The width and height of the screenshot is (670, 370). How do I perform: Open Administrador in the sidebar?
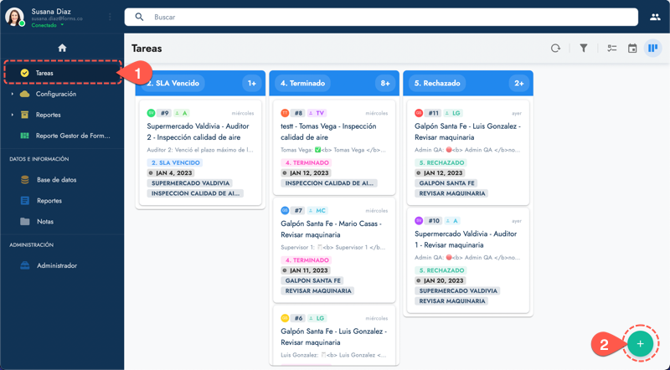tap(56, 265)
